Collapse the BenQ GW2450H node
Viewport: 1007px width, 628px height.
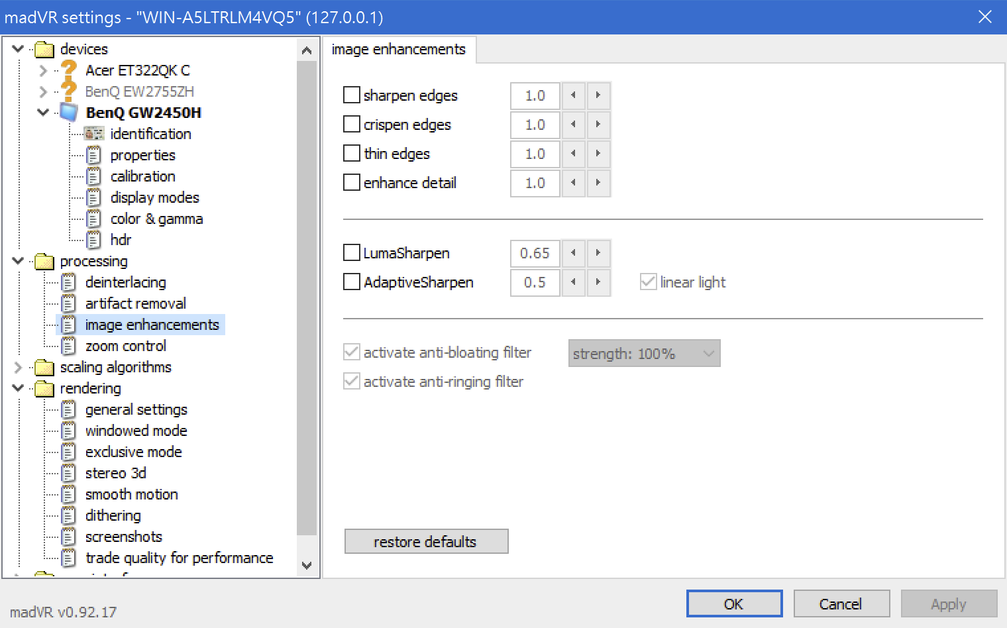coord(44,112)
